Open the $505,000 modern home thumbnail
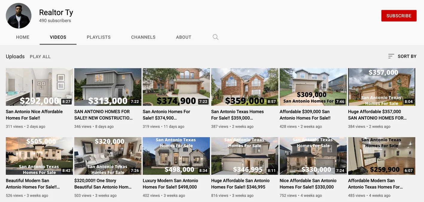This screenshot has height=202, width=424. click(39, 156)
